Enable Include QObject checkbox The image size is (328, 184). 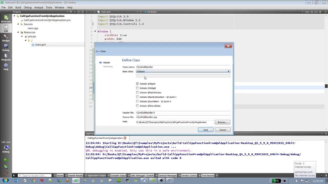click(137, 84)
